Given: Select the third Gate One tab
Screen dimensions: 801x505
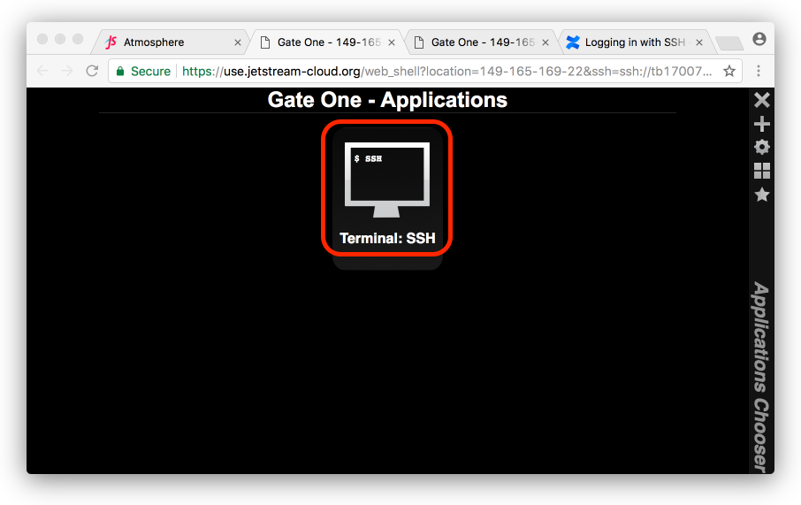Looking at the screenshot, I should pyautogui.click(x=477, y=42).
